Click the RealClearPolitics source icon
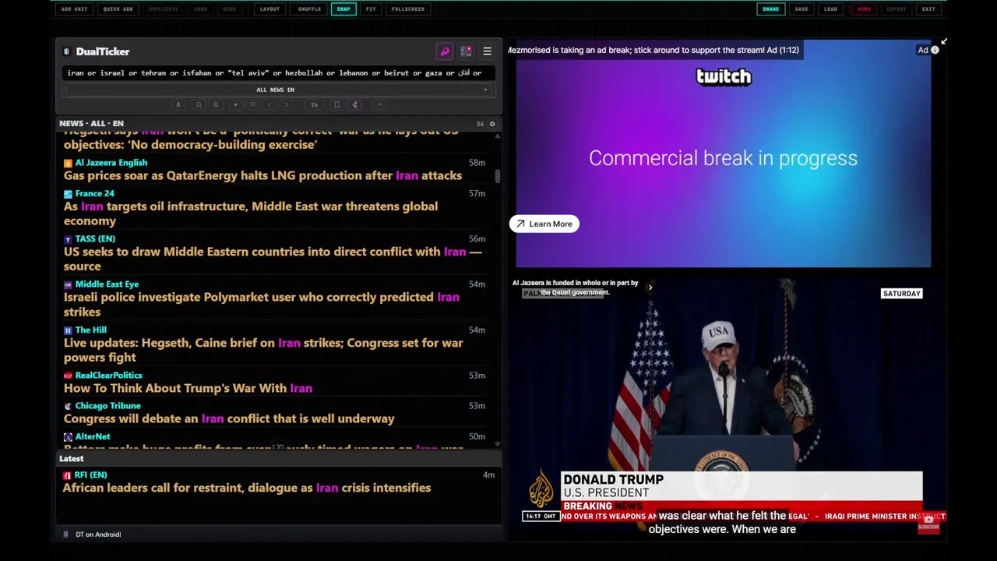The height and width of the screenshot is (561, 997). tap(68, 376)
